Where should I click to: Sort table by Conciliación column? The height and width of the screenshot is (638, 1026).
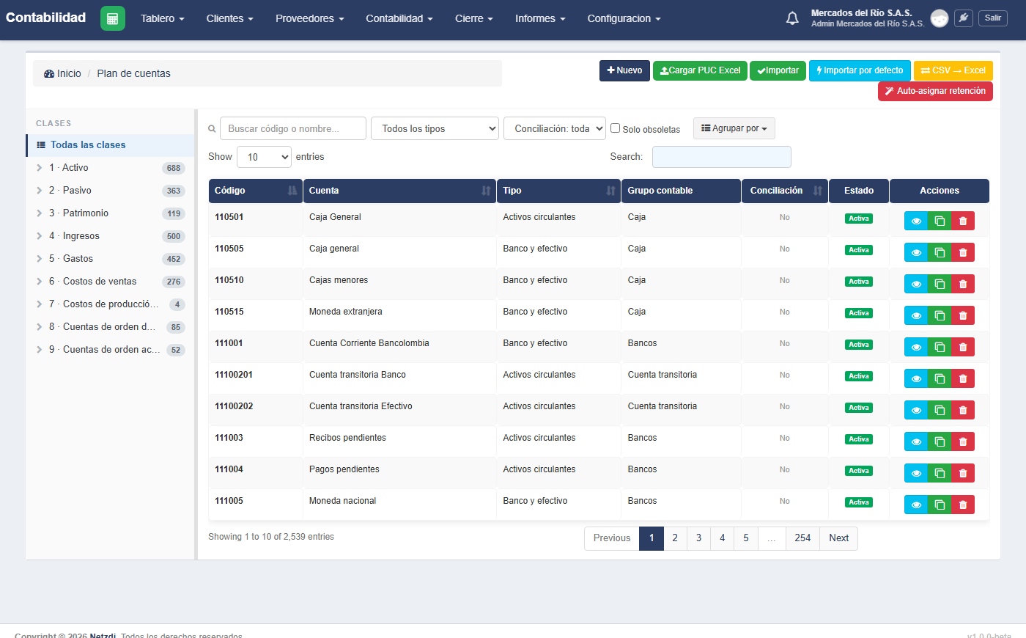(785, 191)
